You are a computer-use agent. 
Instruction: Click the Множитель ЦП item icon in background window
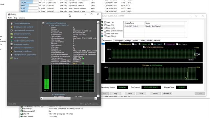pos(22,111)
